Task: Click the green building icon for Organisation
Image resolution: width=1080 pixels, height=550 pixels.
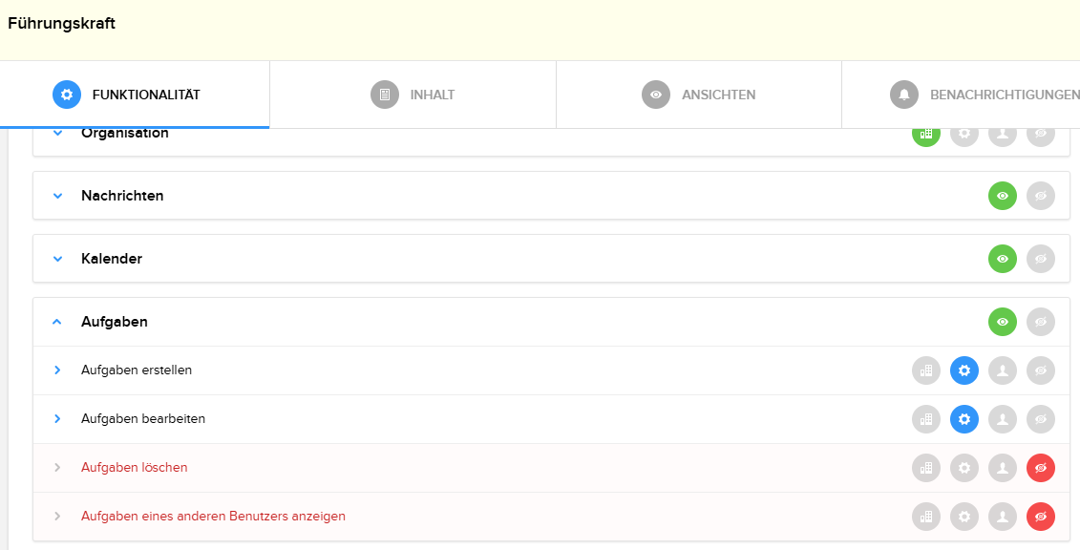Action: (925, 134)
